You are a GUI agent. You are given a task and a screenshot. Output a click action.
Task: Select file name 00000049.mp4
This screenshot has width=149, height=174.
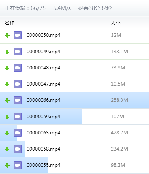coord(43,52)
